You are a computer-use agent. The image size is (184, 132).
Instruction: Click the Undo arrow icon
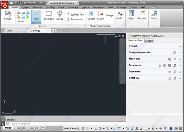click(x=34, y=3)
